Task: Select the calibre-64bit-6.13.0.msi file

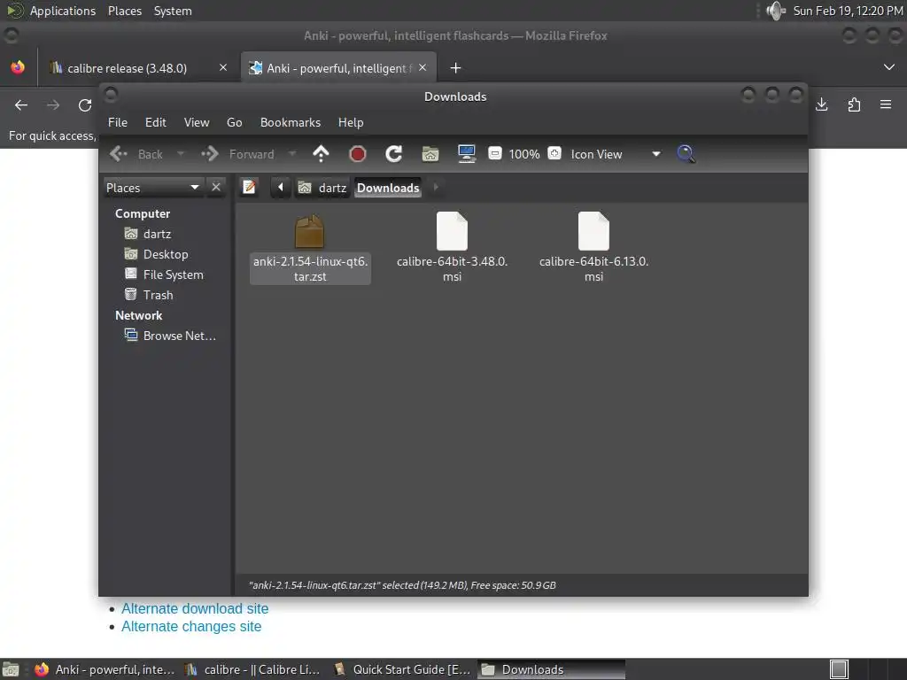Action: 593,249
